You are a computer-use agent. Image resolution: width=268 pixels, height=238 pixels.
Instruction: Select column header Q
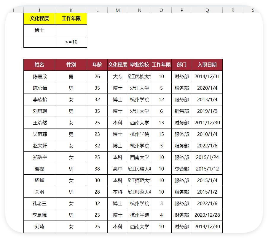pos(207,10)
